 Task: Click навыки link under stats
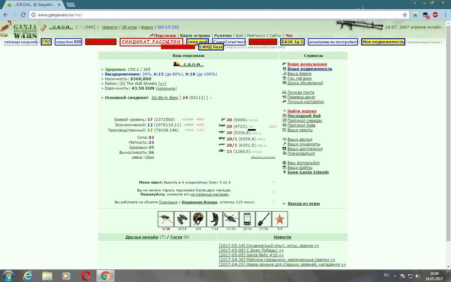pyautogui.click(x=137, y=157)
